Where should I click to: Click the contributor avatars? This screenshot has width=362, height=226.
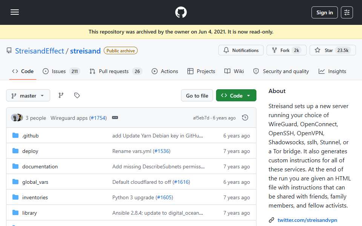click(x=17, y=118)
